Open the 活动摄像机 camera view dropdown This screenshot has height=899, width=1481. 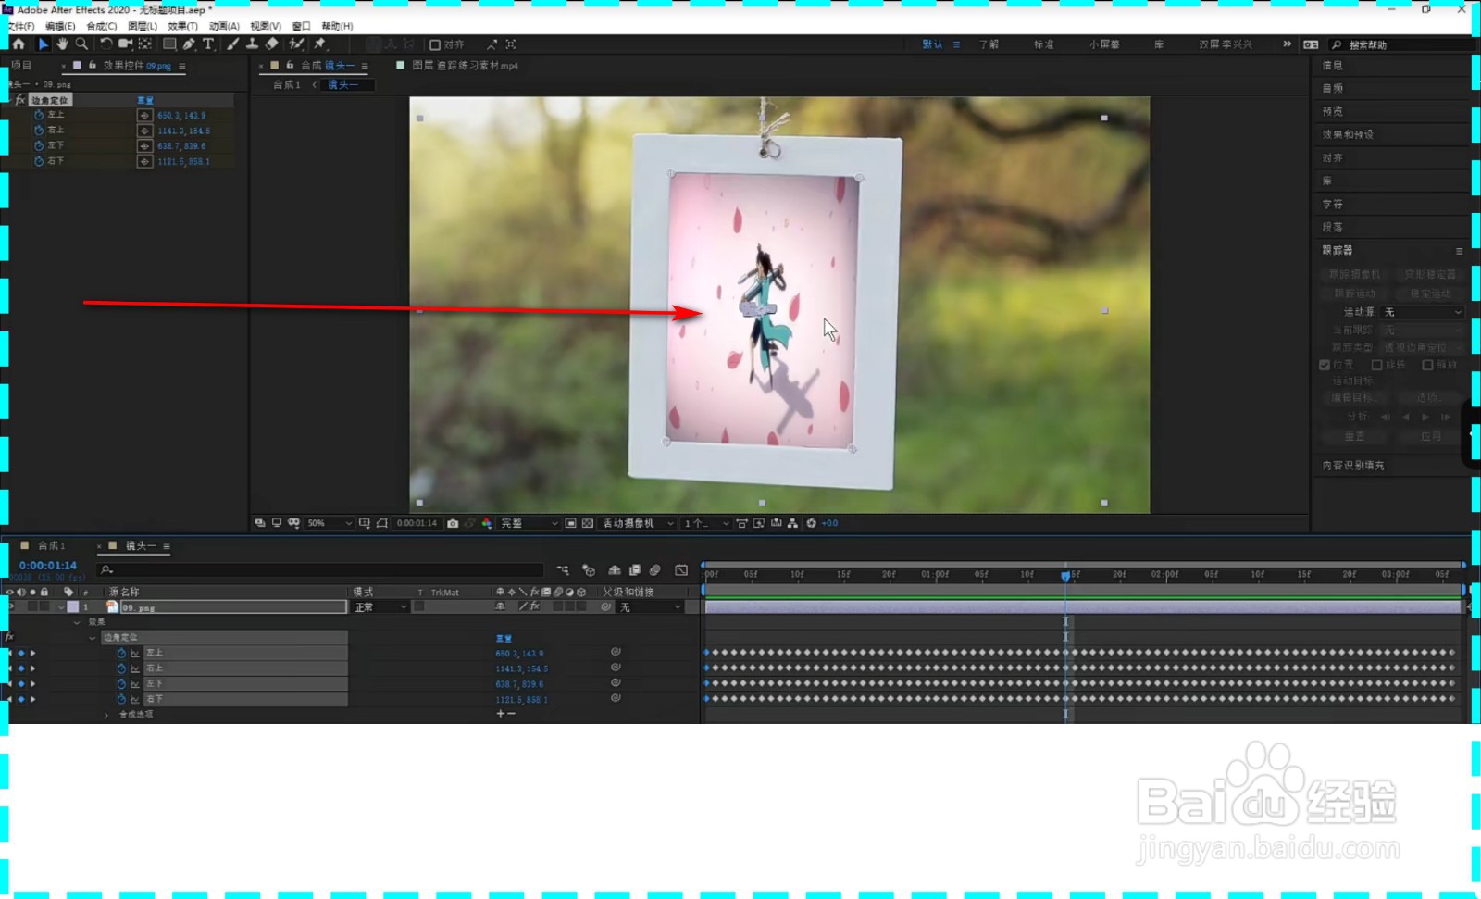638,523
